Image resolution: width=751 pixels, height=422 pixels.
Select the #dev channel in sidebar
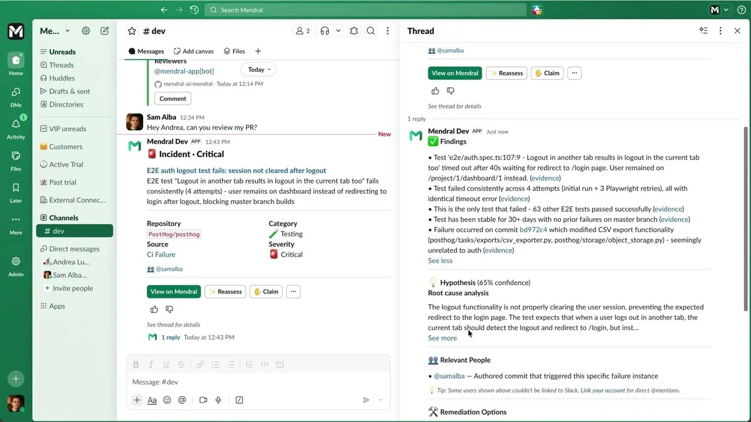tap(75, 231)
